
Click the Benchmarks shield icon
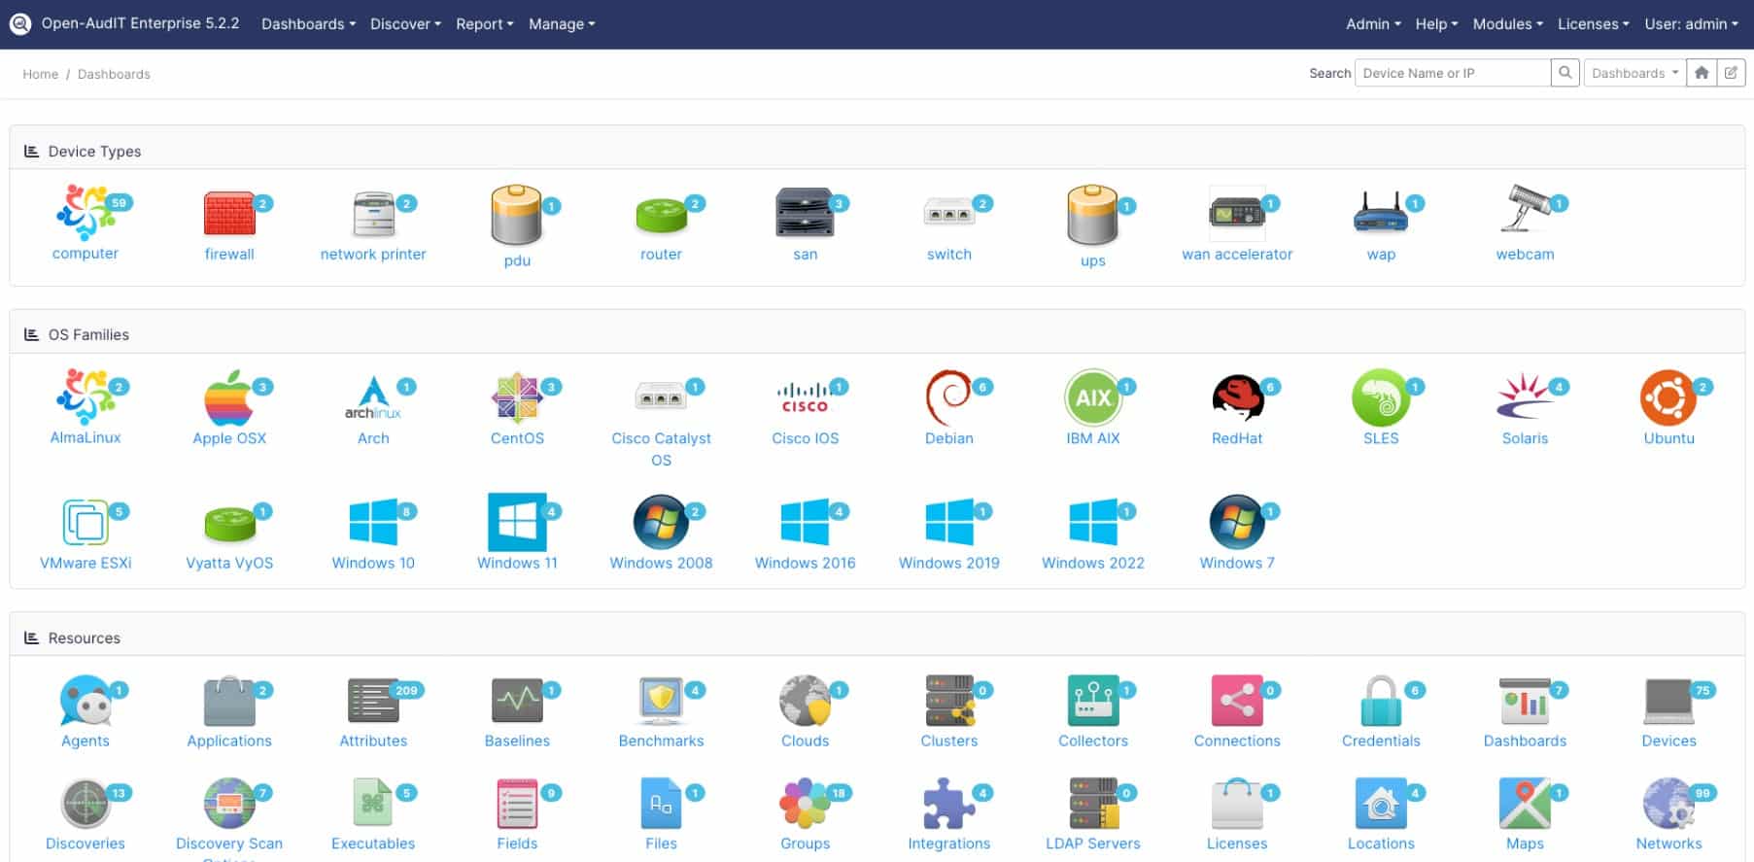[x=661, y=701]
